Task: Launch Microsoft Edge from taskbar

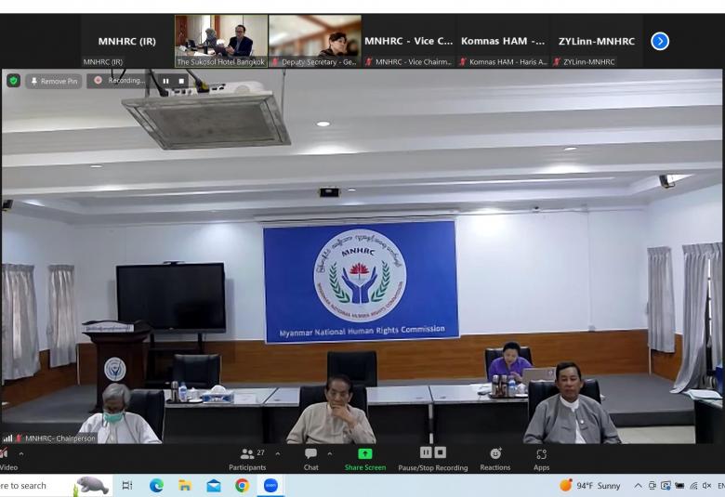Action: 156,486
